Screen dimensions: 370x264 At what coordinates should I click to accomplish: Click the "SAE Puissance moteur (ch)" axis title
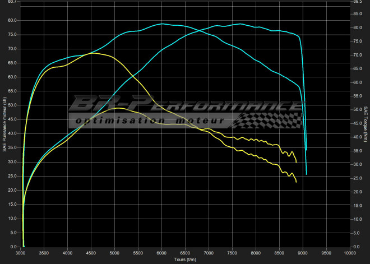(5, 125)
